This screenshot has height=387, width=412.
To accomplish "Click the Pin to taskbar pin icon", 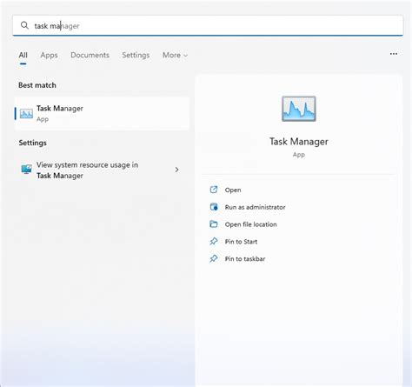I will click(214, 258).
